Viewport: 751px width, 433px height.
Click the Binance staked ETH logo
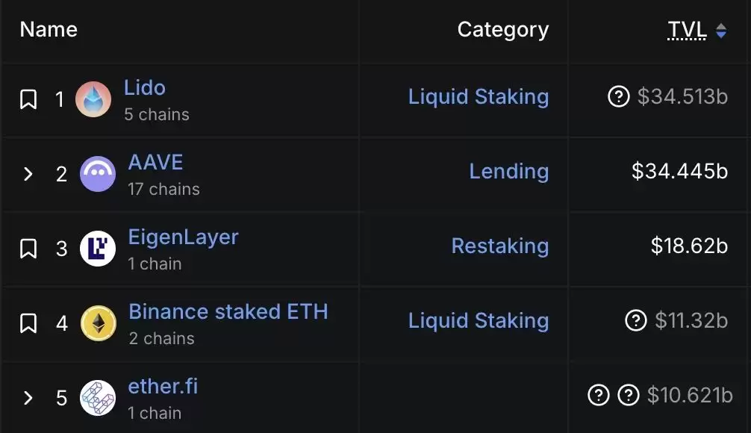(x=98, y=323)
